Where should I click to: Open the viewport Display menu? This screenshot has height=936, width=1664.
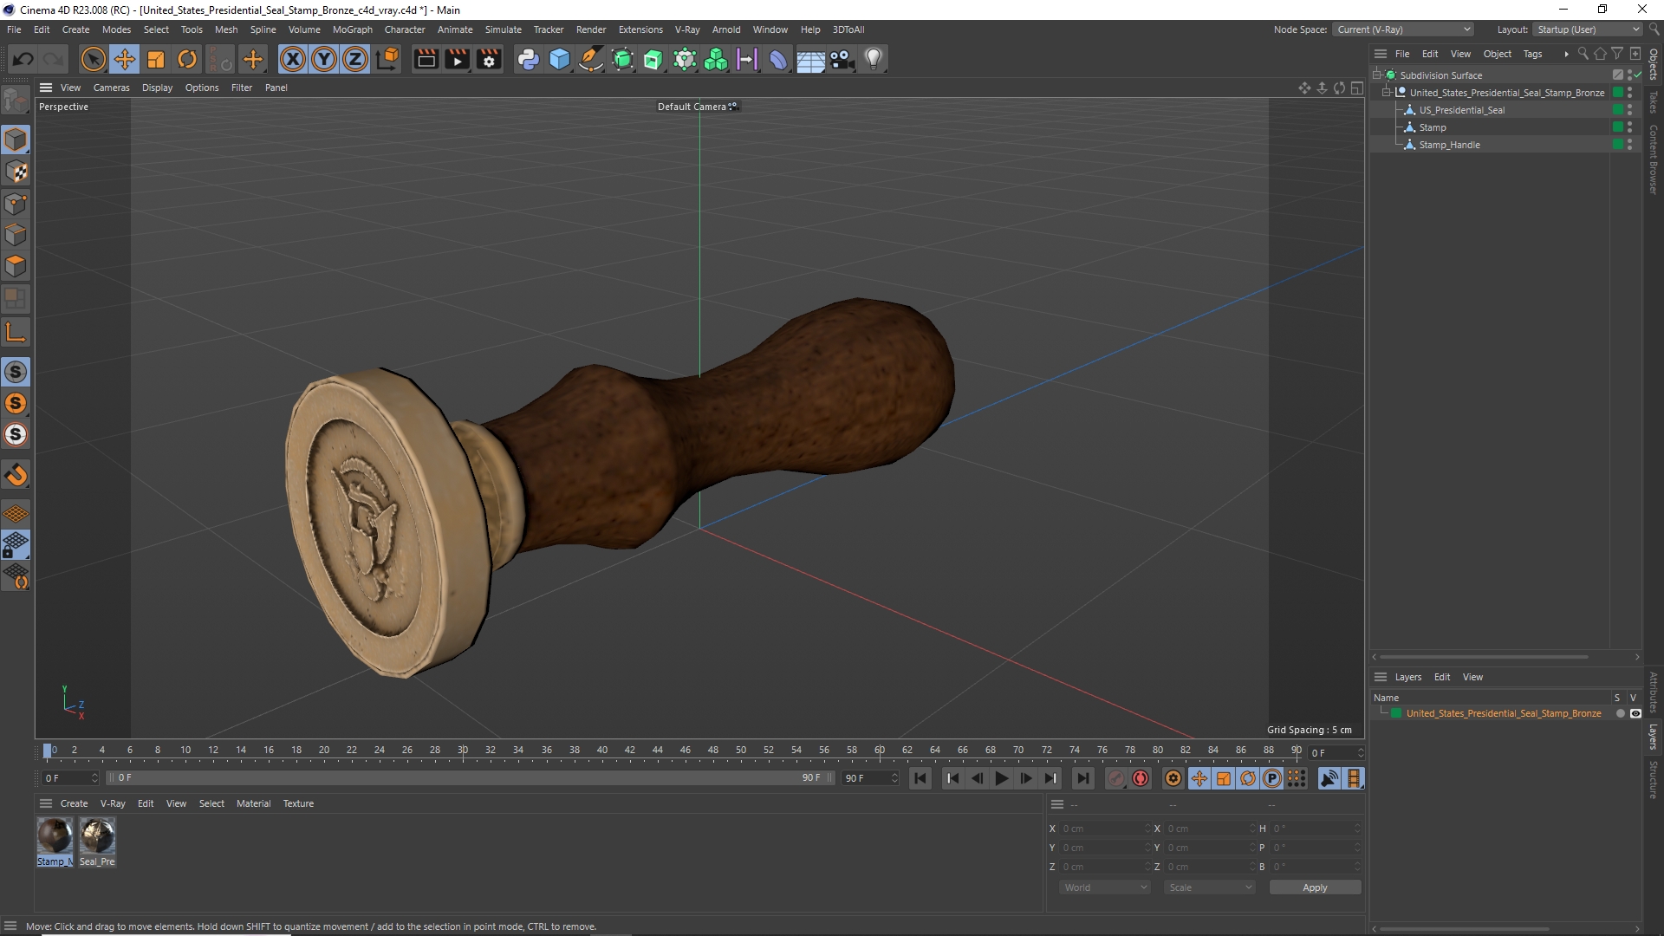coord(157,88)
